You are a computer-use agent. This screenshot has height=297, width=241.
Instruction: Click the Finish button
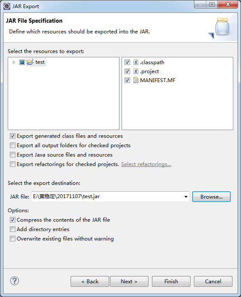[171, 281]
